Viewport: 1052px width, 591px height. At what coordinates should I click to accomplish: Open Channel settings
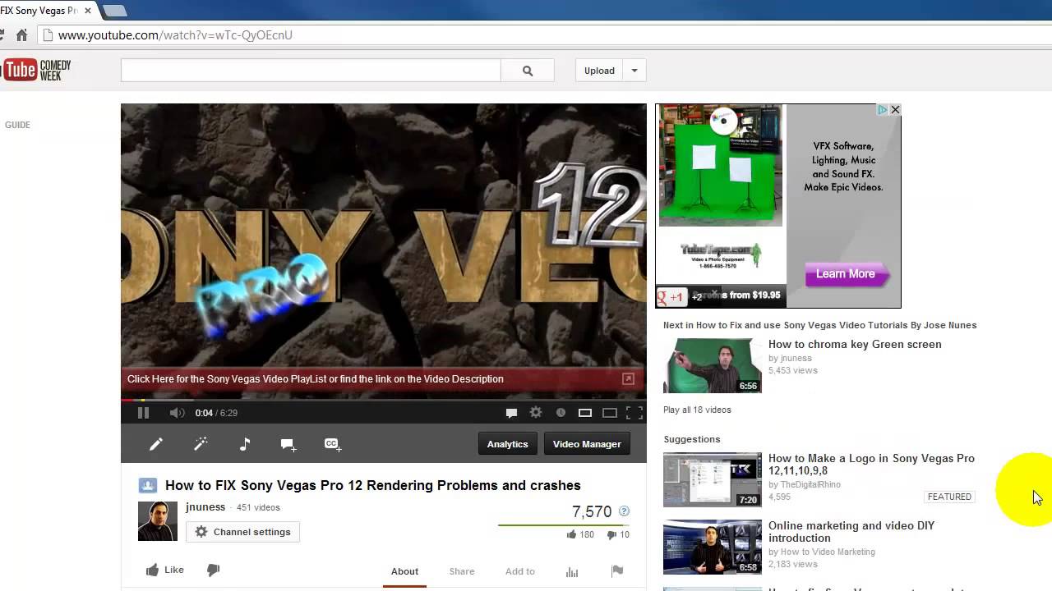[243, 532]
